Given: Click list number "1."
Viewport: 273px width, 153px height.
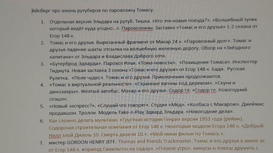Looking at the screenshot, I should coord(43,22).
